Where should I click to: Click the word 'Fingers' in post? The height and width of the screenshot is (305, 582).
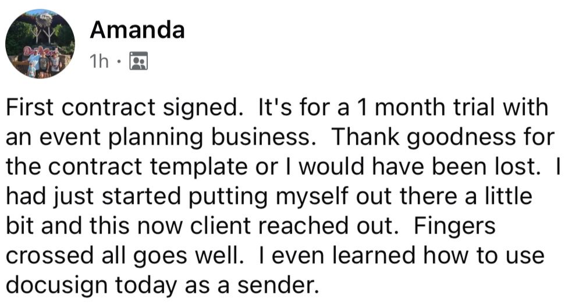(454, 227)
